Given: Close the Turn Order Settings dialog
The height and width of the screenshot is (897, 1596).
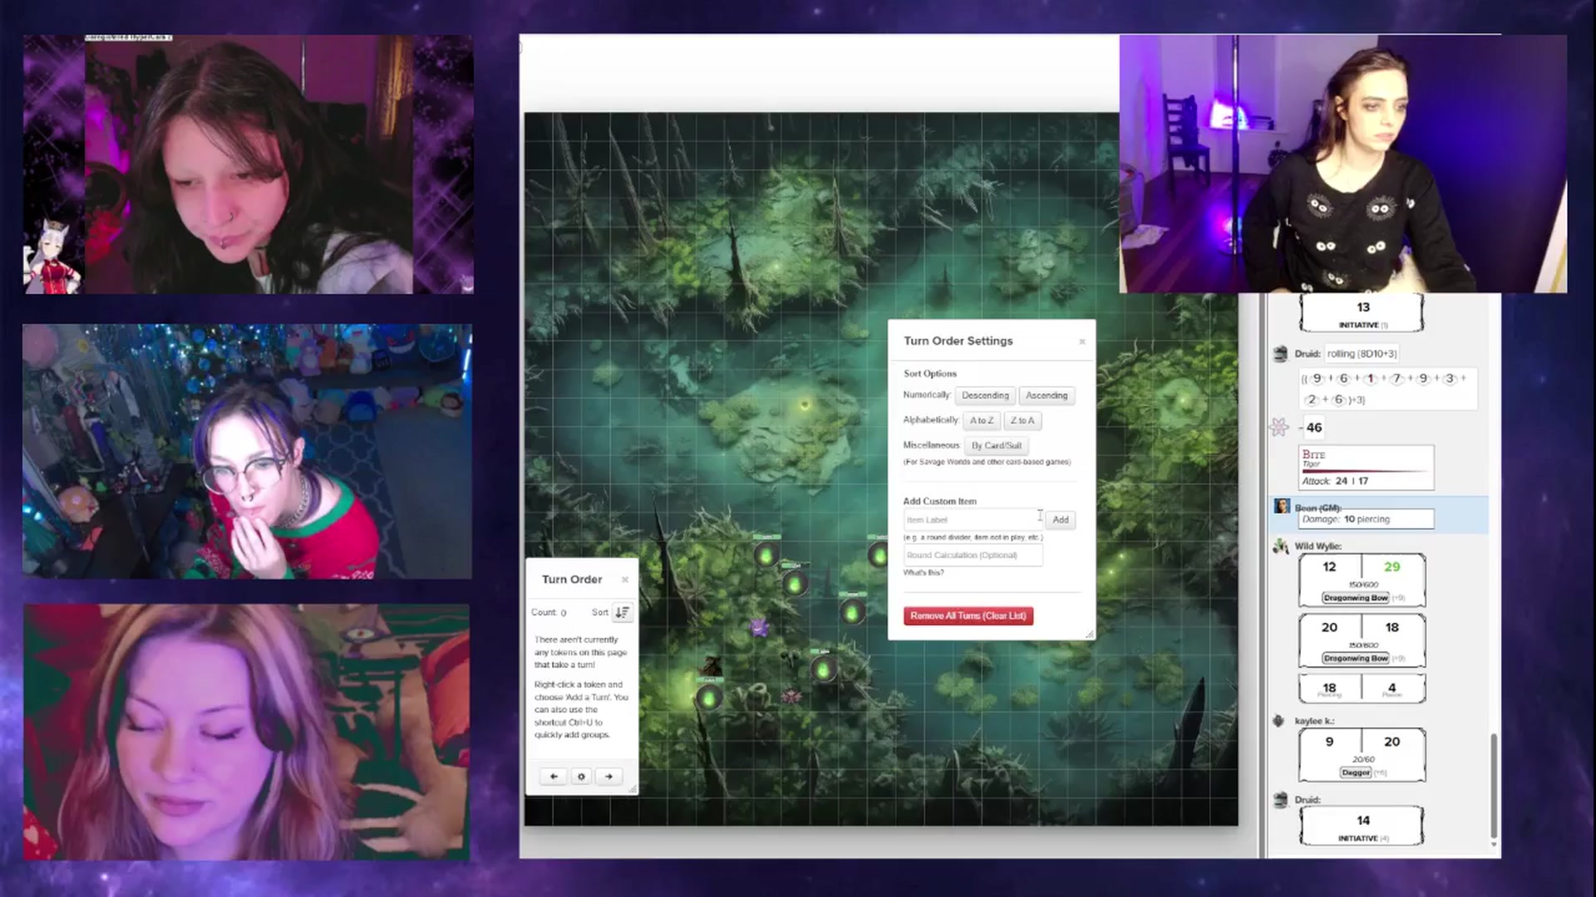Looking at the screenshot, I should (x=1081, y=341).
